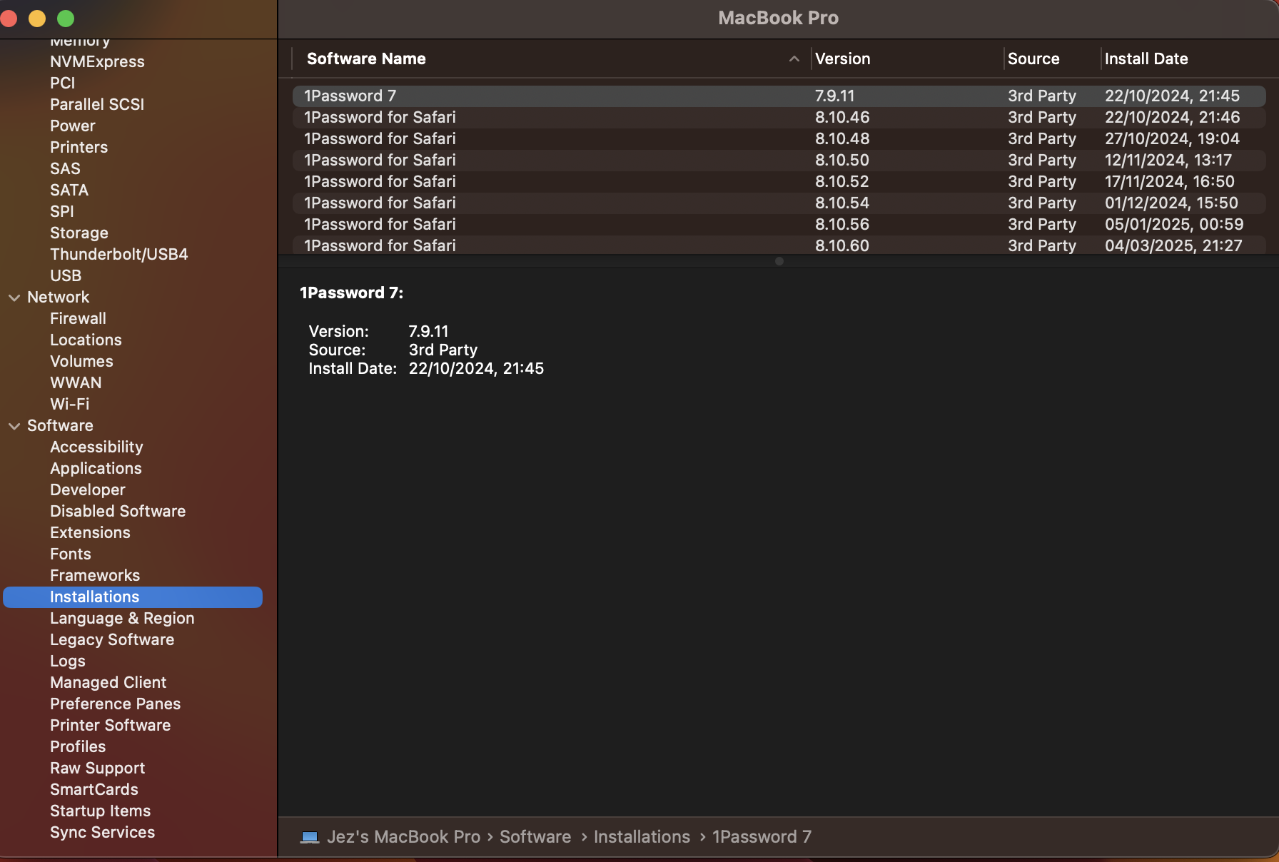Open Parallel SCSI in the sidebar
This screenshot has width=1279, height=862.
click(x=97, y=105)
